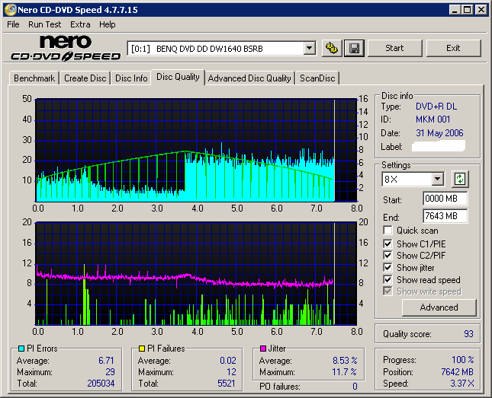Click the PI Failures average 0.02
This screenshot has height=398, width=492.
[228, 361]
